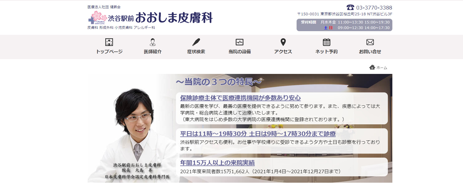Select the 症状検索 menu label

click(196, 52)
